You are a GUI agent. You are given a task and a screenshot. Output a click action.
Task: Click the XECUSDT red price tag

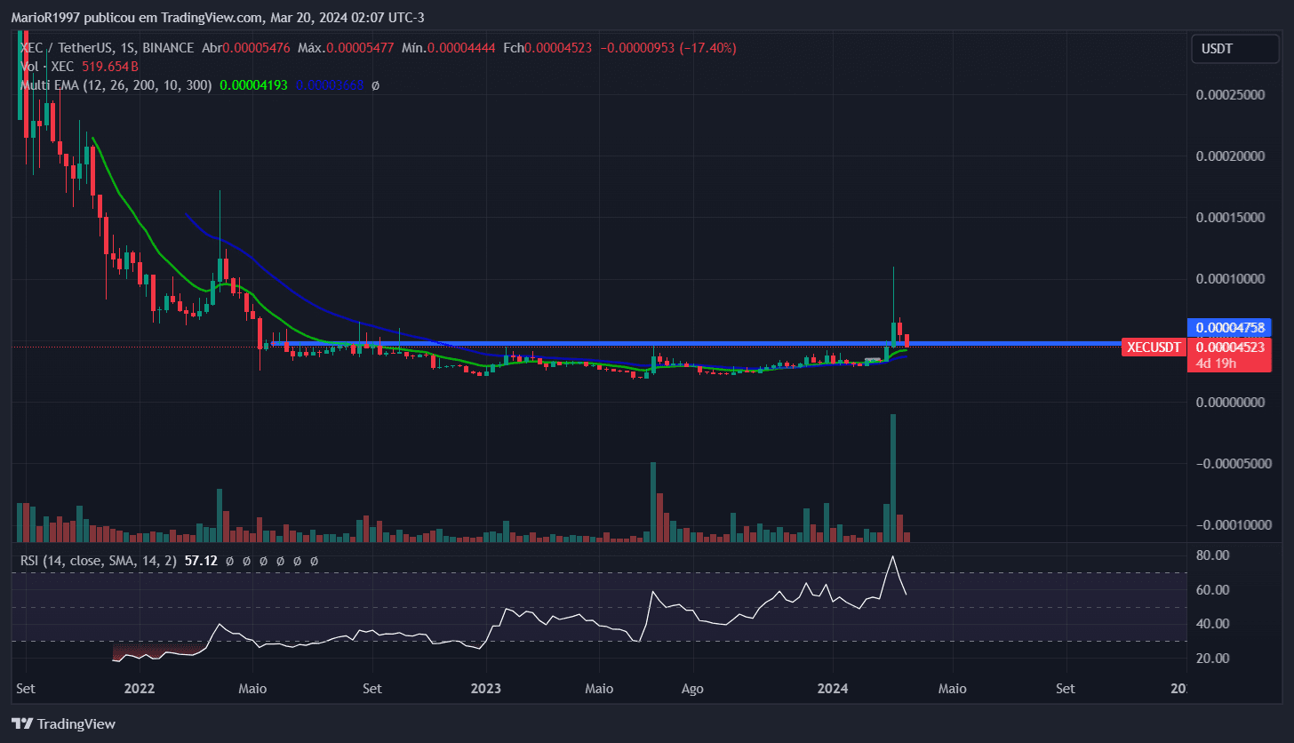(1153, 348)
